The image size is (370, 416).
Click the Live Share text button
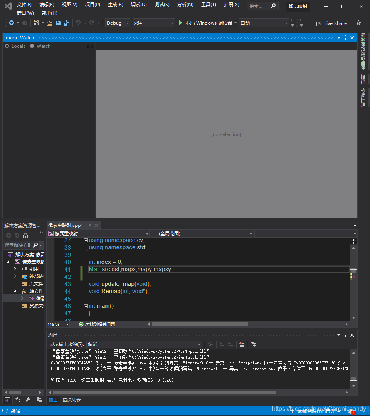(335, 23)
